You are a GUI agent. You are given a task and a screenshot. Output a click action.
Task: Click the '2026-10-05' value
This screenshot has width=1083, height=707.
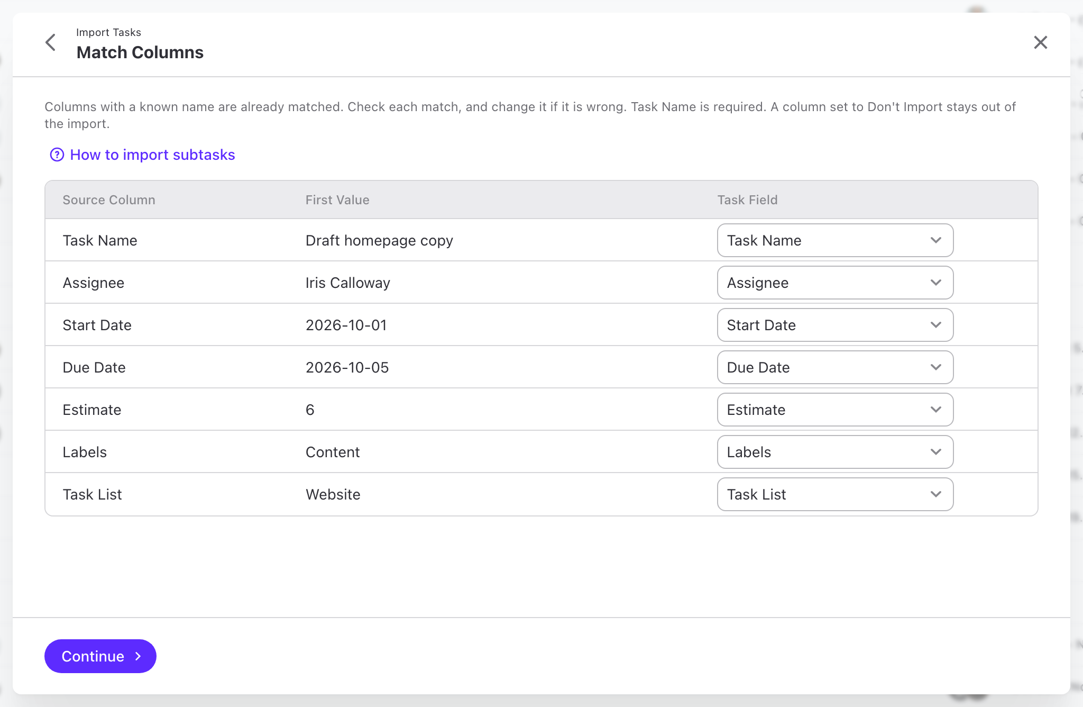click(x=347, y=367)
